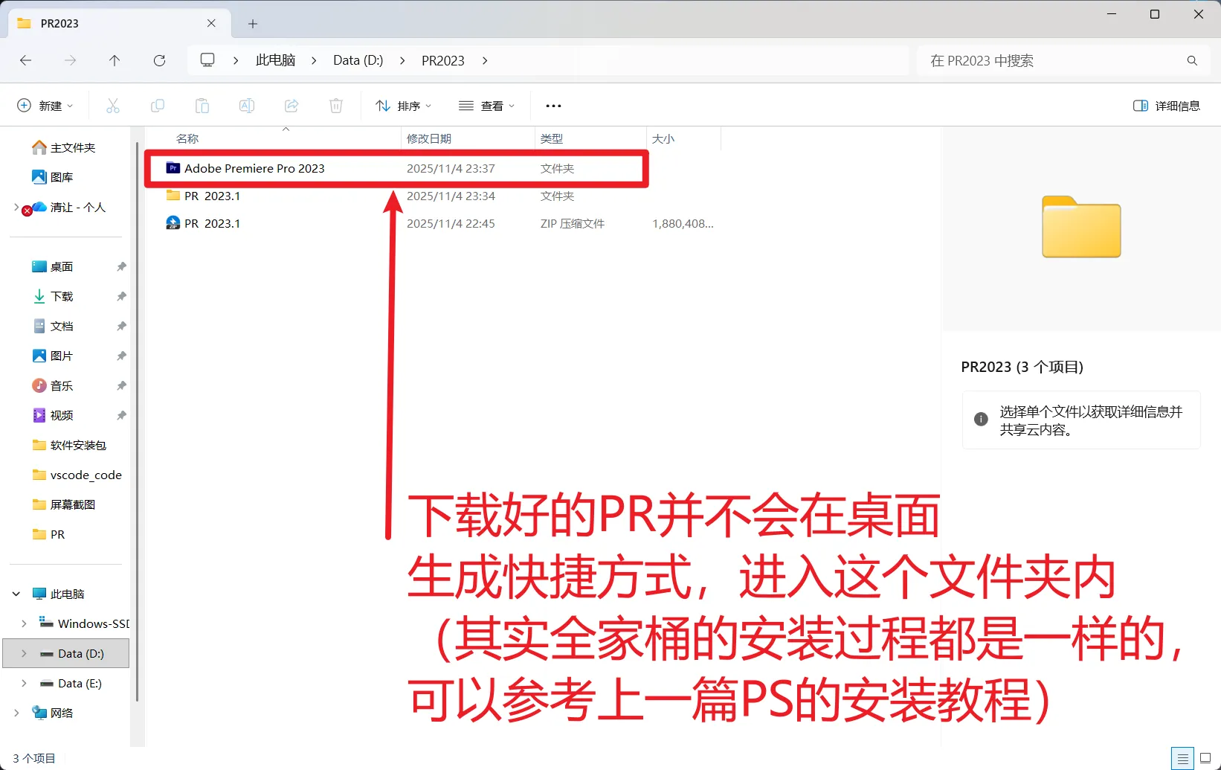Image resolution: width=1221 pixels, height=770 pixels.
Task: Go up one folder level
Action: (x=115, y=60)
